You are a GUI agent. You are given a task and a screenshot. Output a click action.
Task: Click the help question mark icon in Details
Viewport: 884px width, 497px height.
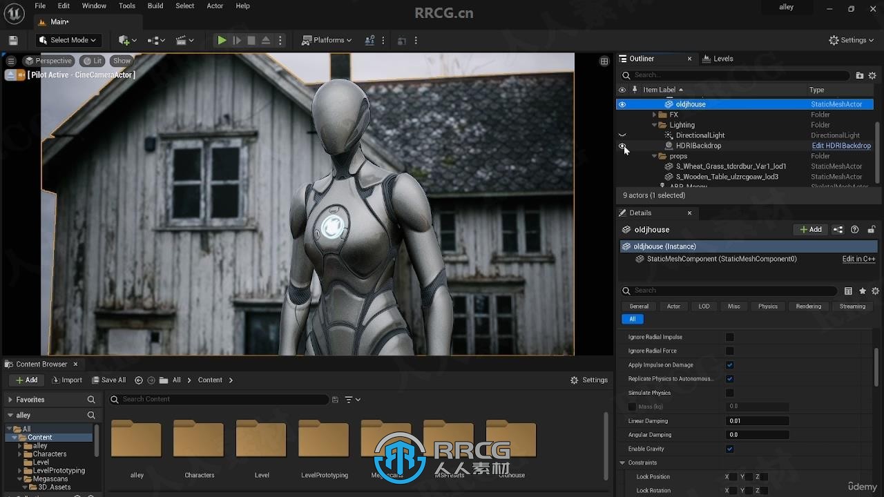[x=855, y=230]
